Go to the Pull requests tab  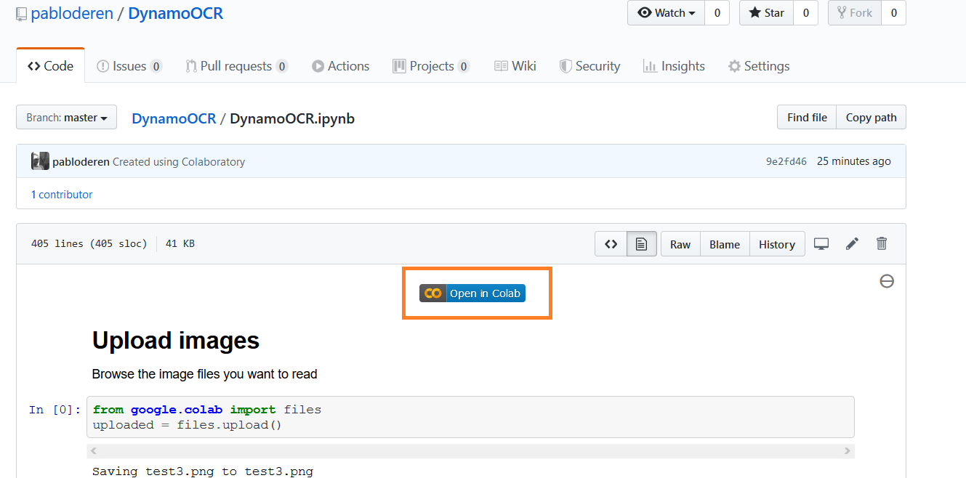pos(236,66)
